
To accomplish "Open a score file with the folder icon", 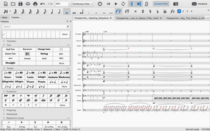I will tap(13, 4).
